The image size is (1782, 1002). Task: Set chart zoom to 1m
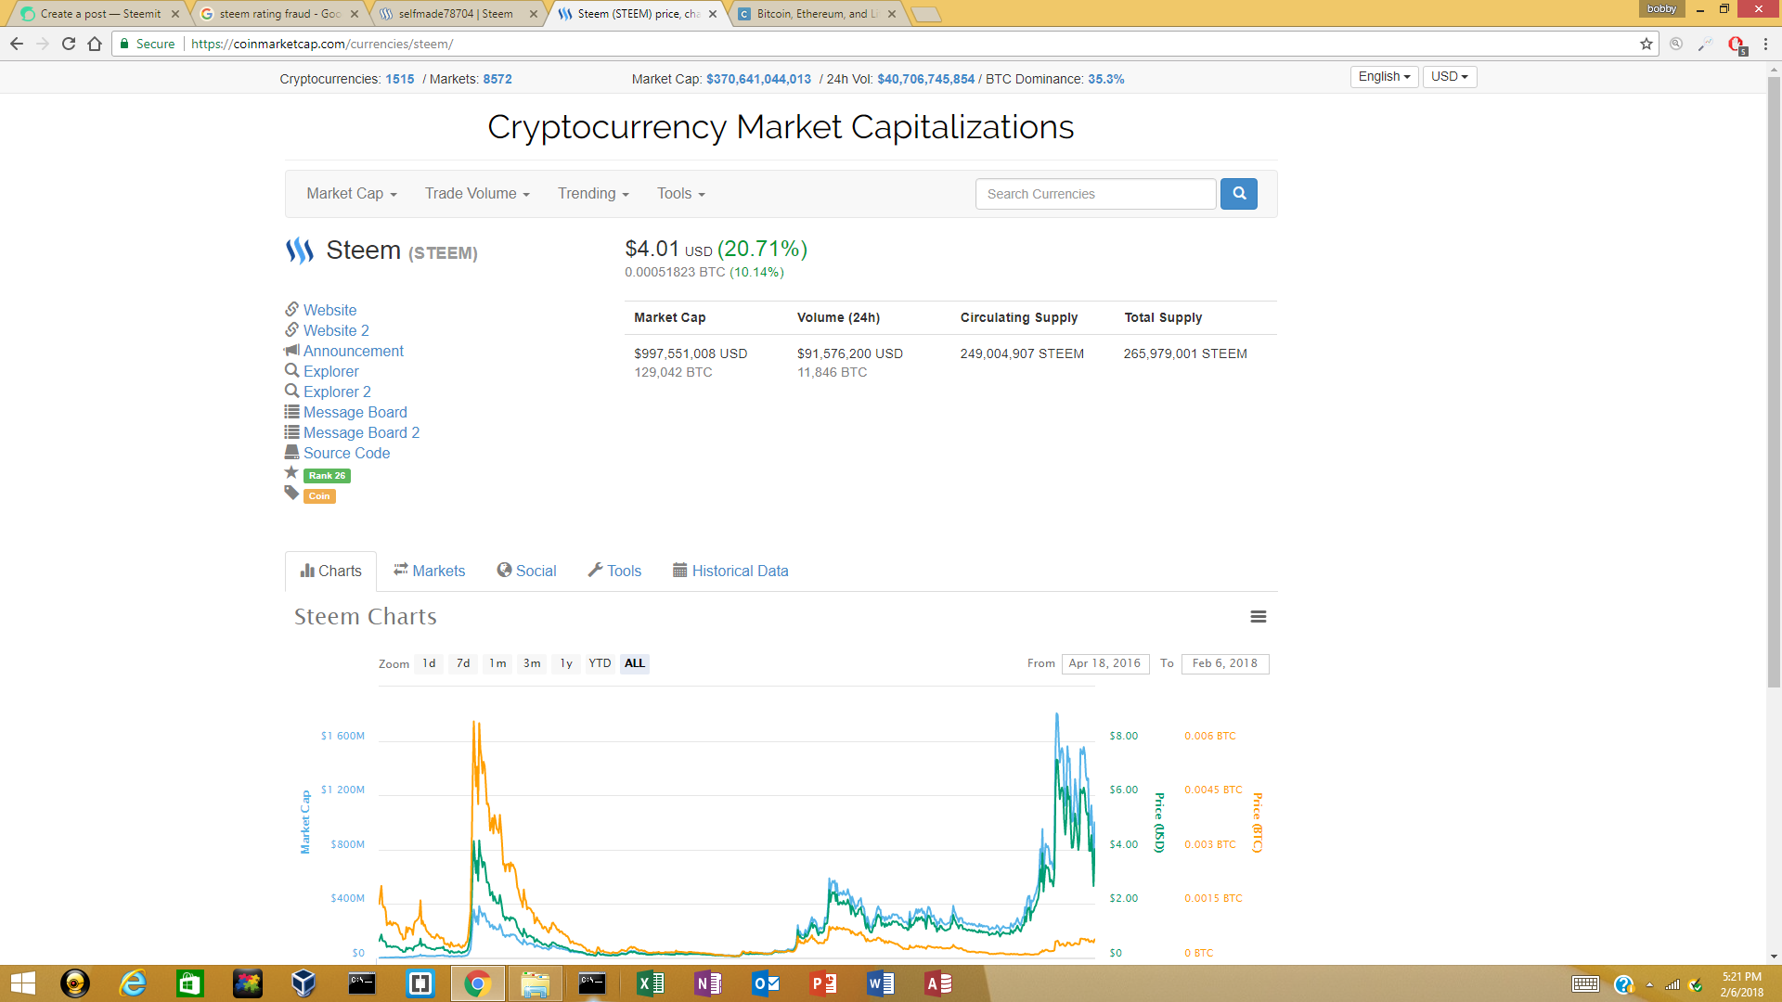[497, 663]
